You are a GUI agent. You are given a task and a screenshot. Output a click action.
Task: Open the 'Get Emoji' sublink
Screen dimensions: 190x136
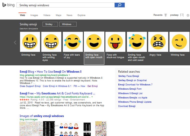click(92, 86)
